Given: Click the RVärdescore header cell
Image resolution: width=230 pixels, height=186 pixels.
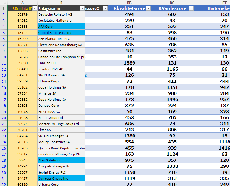Looking at the screenshot, I should point(172,8).
